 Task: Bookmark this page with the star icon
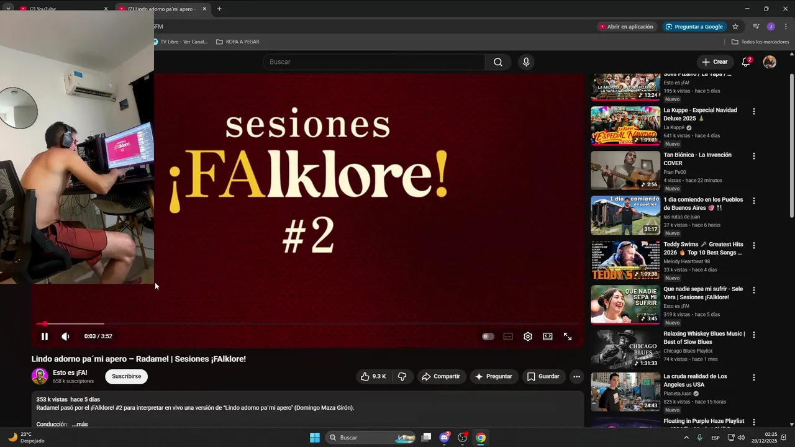[735, 27]
